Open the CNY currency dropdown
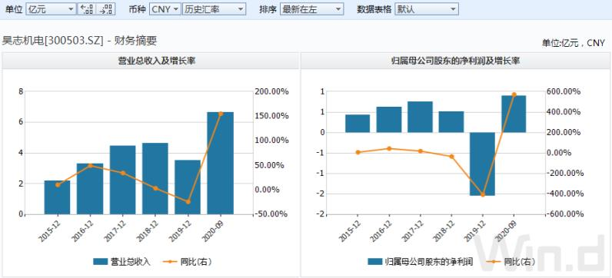Viewport: 612px width, 278px height. pos(165,9)
